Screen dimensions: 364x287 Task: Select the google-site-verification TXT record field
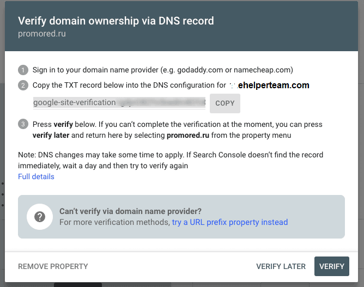click(x=119, y=103)
